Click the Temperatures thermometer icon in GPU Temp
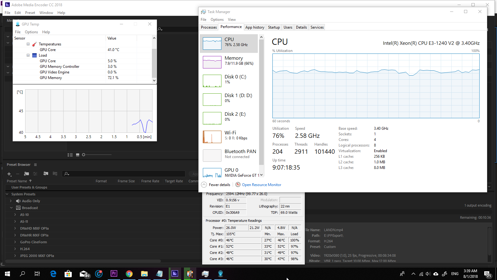Screen dimensions: 497x280 34,44
